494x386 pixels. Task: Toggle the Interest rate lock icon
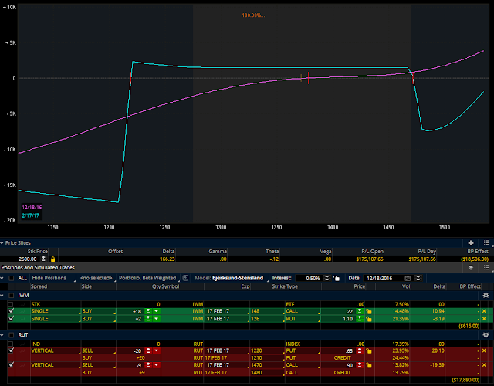337,278
